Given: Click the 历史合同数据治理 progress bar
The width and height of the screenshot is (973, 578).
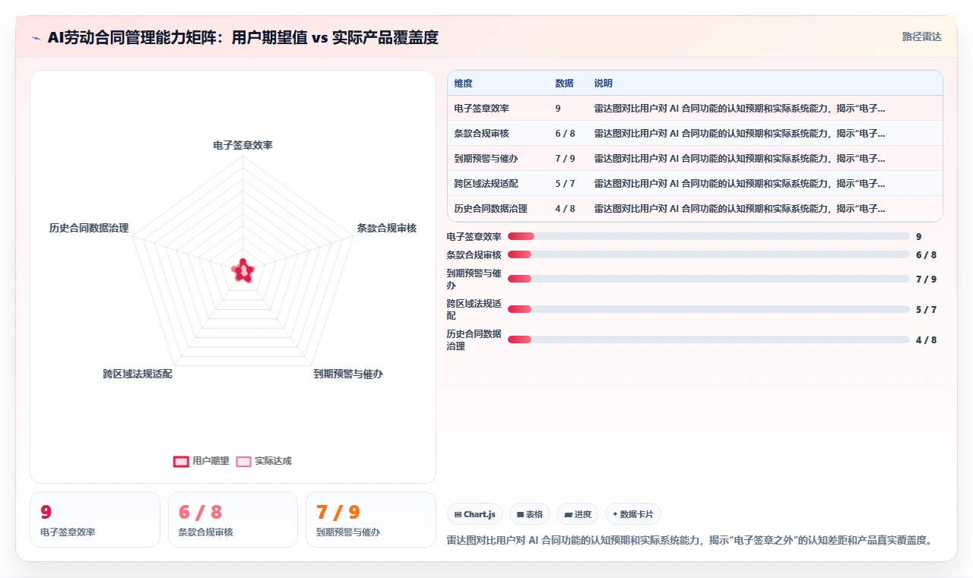Looking at the screenshot, I should click(708, 340).
